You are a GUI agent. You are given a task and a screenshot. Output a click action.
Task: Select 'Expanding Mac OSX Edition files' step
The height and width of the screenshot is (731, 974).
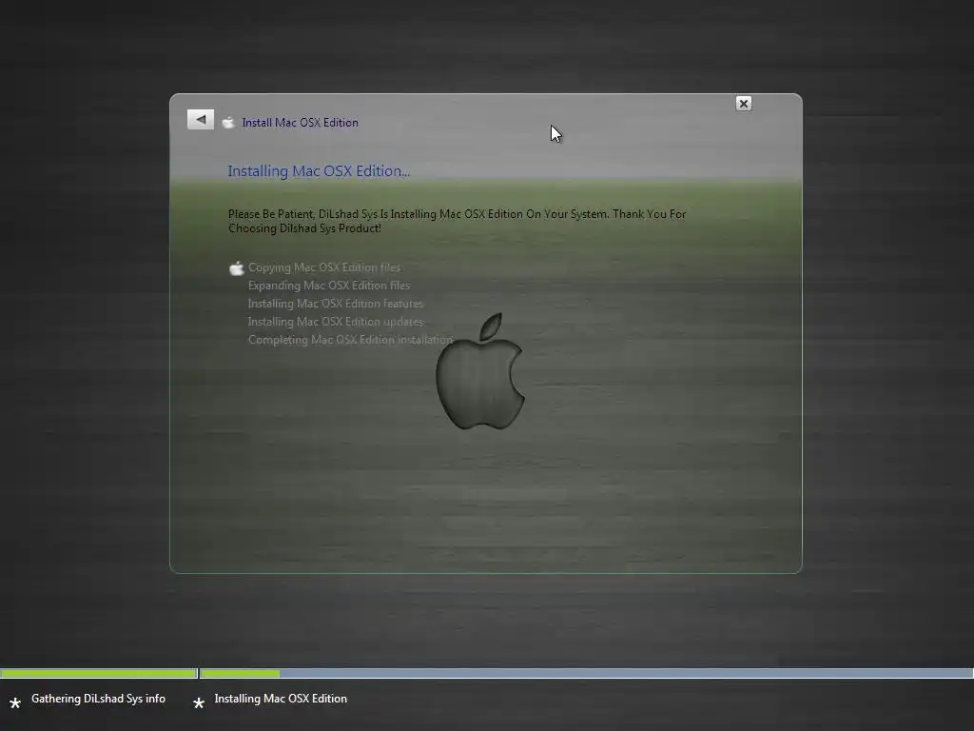pos(328,286)
